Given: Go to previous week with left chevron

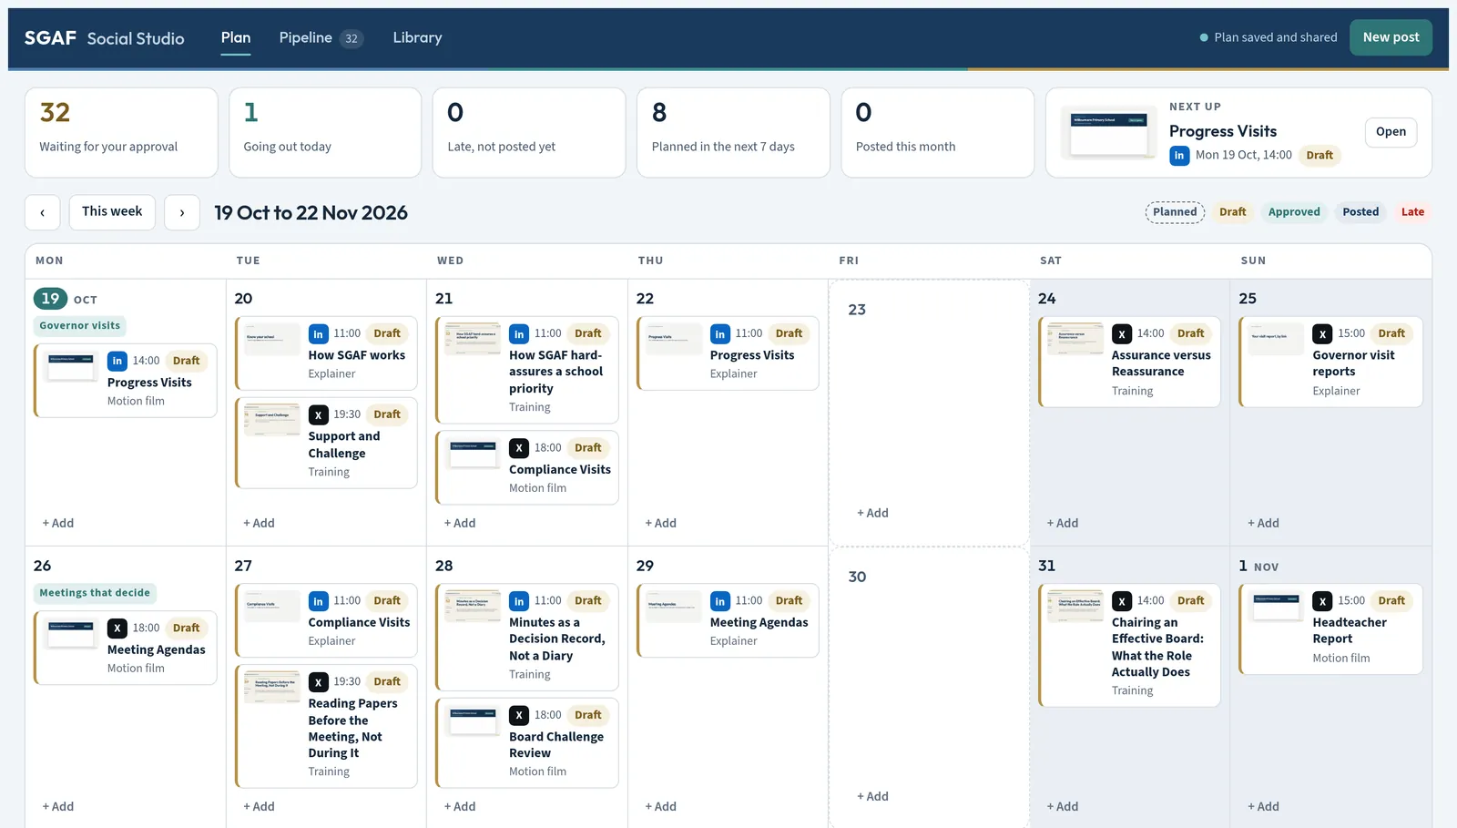Looking at the screenshot, I should click(42, 212).
